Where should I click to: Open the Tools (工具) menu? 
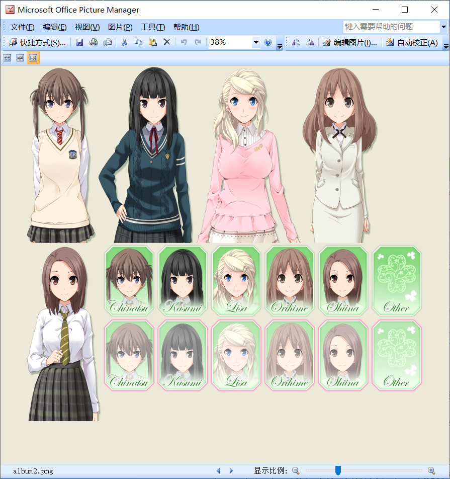pyautogui.click(x=153, y=27)
